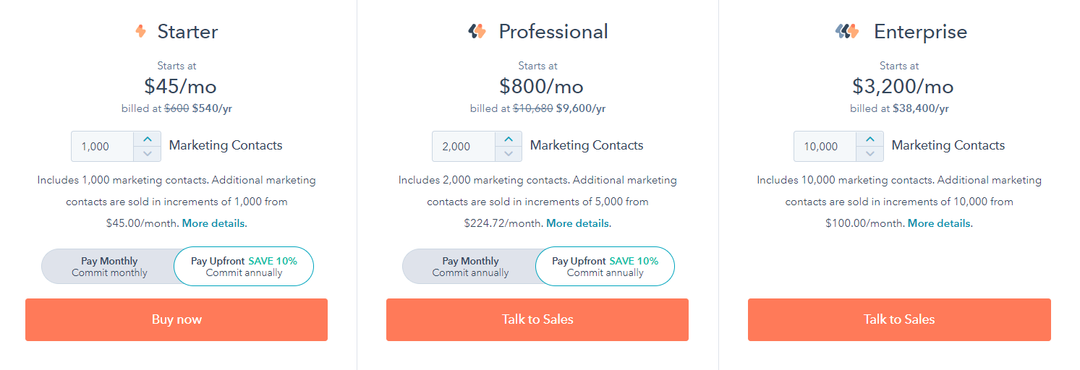This screenshot has width=1080, height=370.
Task: Open More details link in Starter plan
Action: (214, 223)
